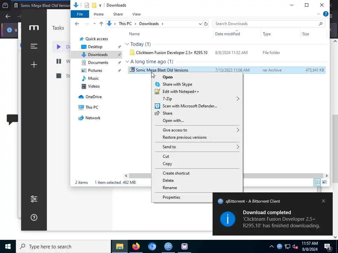338x253 pixels.
Task: Collapse the Today group
Action: [127, 44]
